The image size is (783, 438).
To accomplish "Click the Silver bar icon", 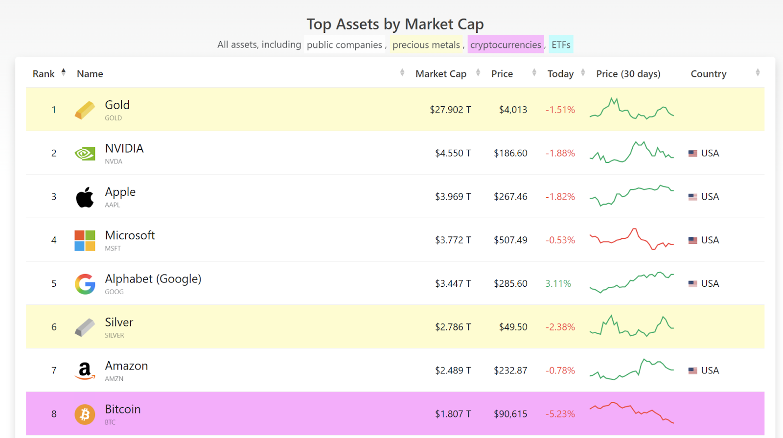I will [85, 327].
